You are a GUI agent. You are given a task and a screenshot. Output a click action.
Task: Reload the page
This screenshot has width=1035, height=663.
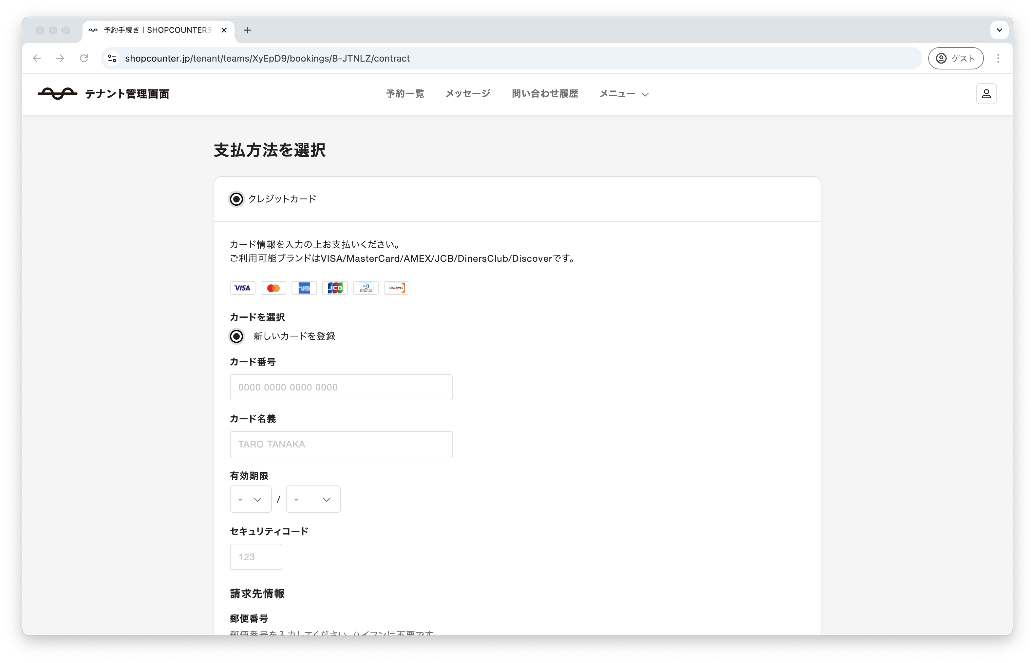coord(84,58)
